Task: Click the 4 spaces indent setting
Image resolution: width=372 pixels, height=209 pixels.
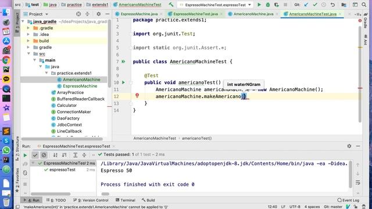Action: click(312, 207)
